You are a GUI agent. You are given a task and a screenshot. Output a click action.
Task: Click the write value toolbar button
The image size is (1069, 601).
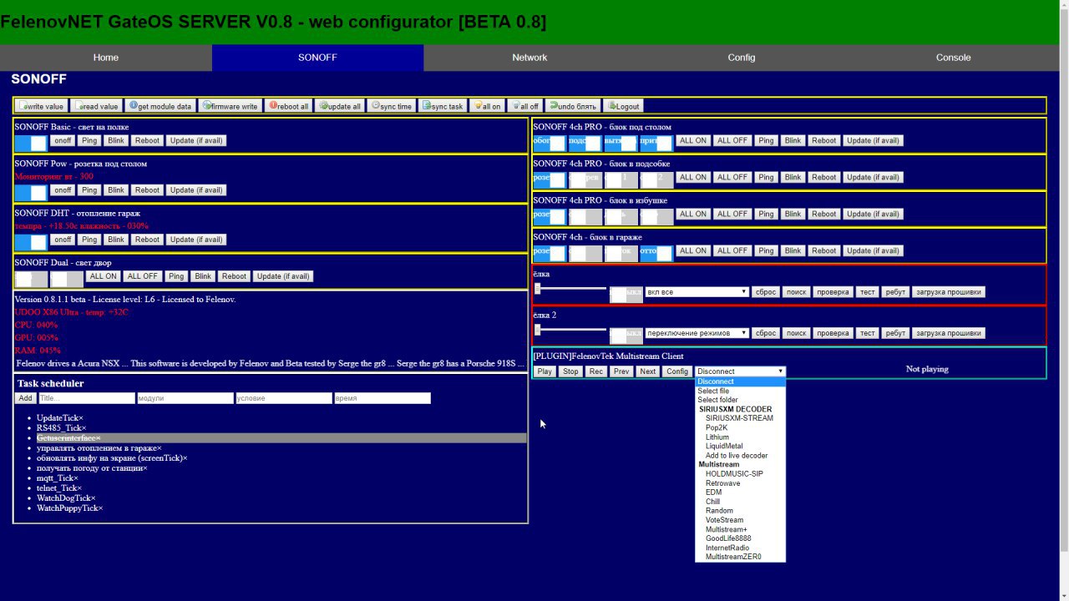click(x=42, y=106)
